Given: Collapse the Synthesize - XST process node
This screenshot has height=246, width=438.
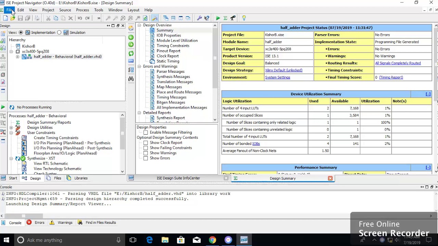Looking at the screenshot, I should coord(11,159).
